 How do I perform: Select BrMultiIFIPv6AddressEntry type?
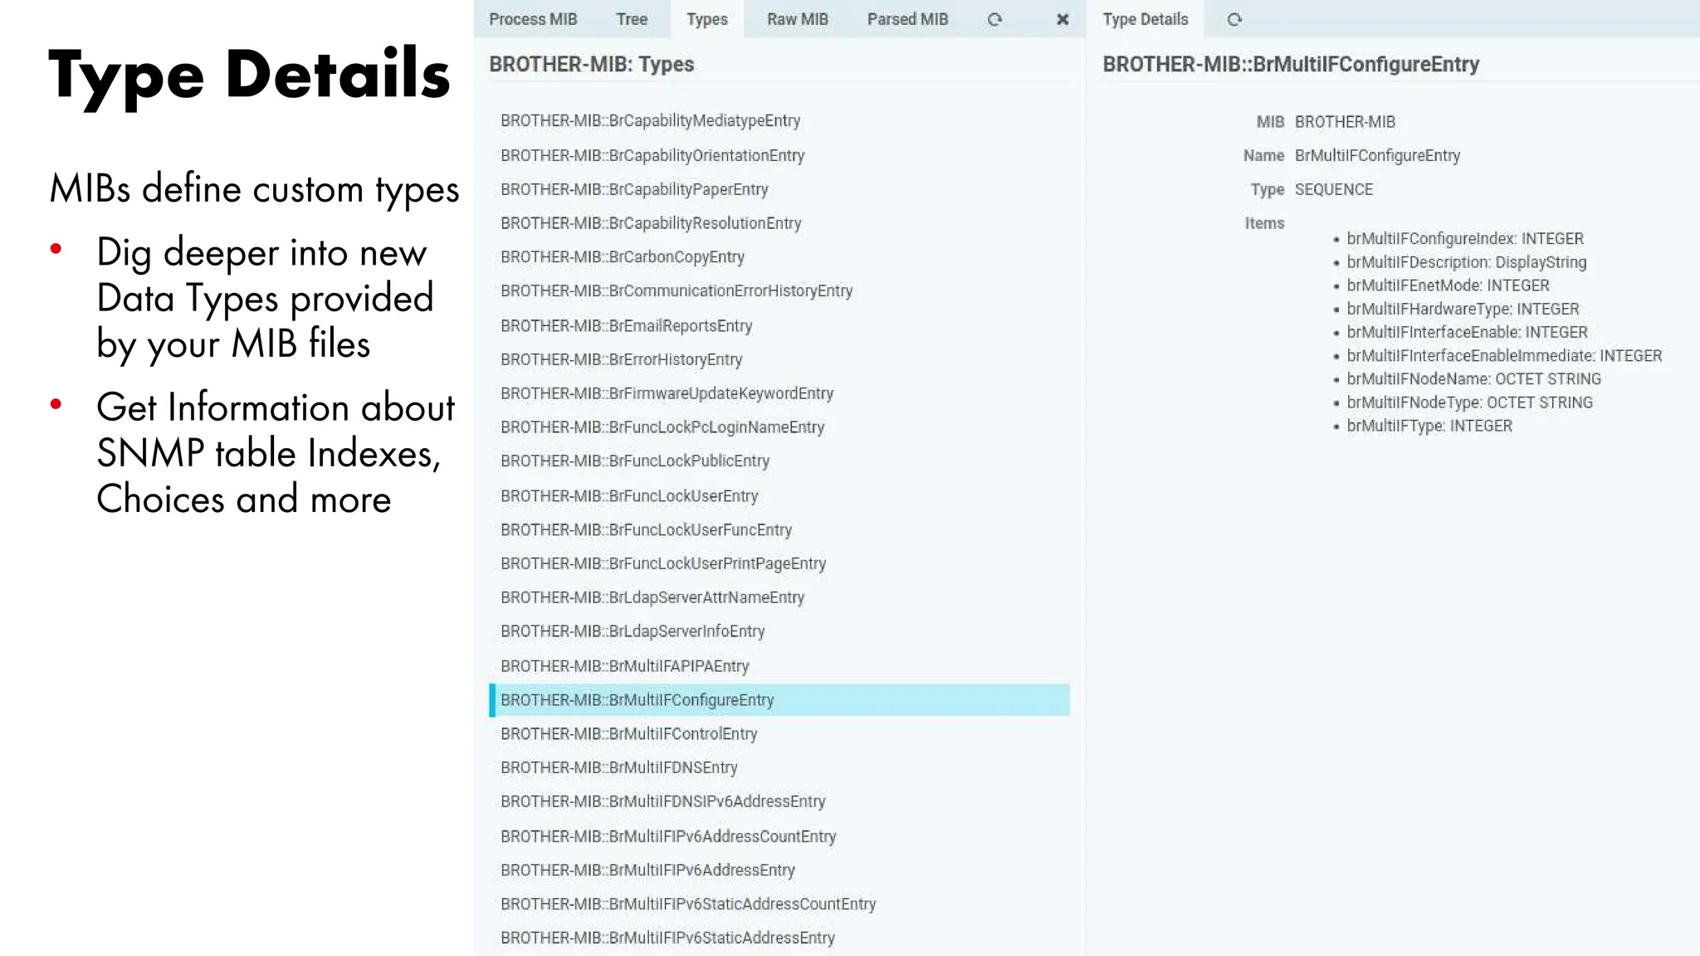(779, 871)
